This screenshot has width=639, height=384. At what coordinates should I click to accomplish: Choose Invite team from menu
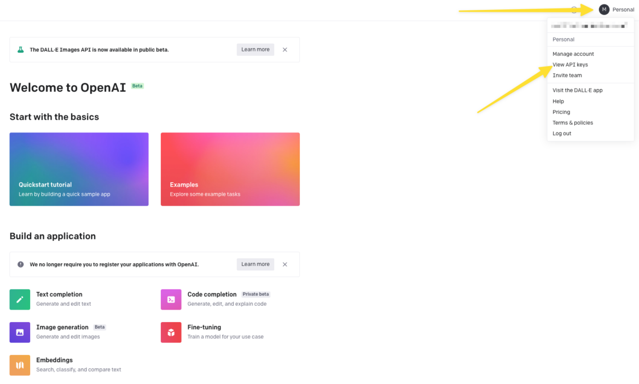(x=567, y=75)
